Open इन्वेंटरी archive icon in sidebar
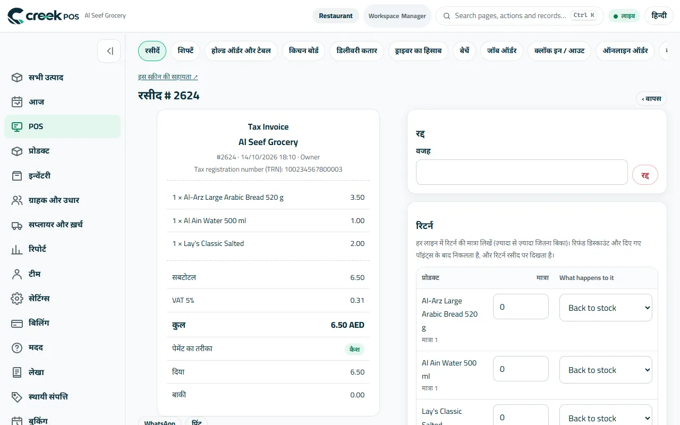 [x=17, y=176]
